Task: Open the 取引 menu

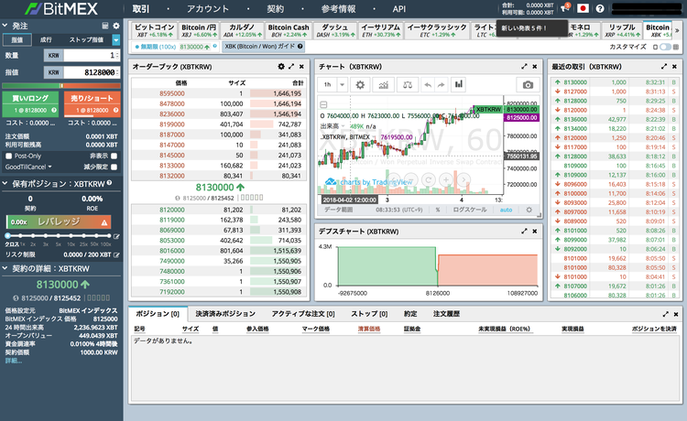Action: click(141, 9)
